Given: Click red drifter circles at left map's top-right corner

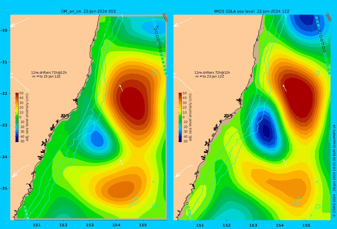Looking at the screenshot, I should point(165,18).
